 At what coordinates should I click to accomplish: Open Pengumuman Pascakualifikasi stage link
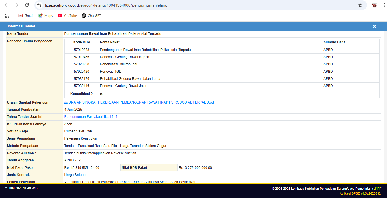(x=90, y=117)
